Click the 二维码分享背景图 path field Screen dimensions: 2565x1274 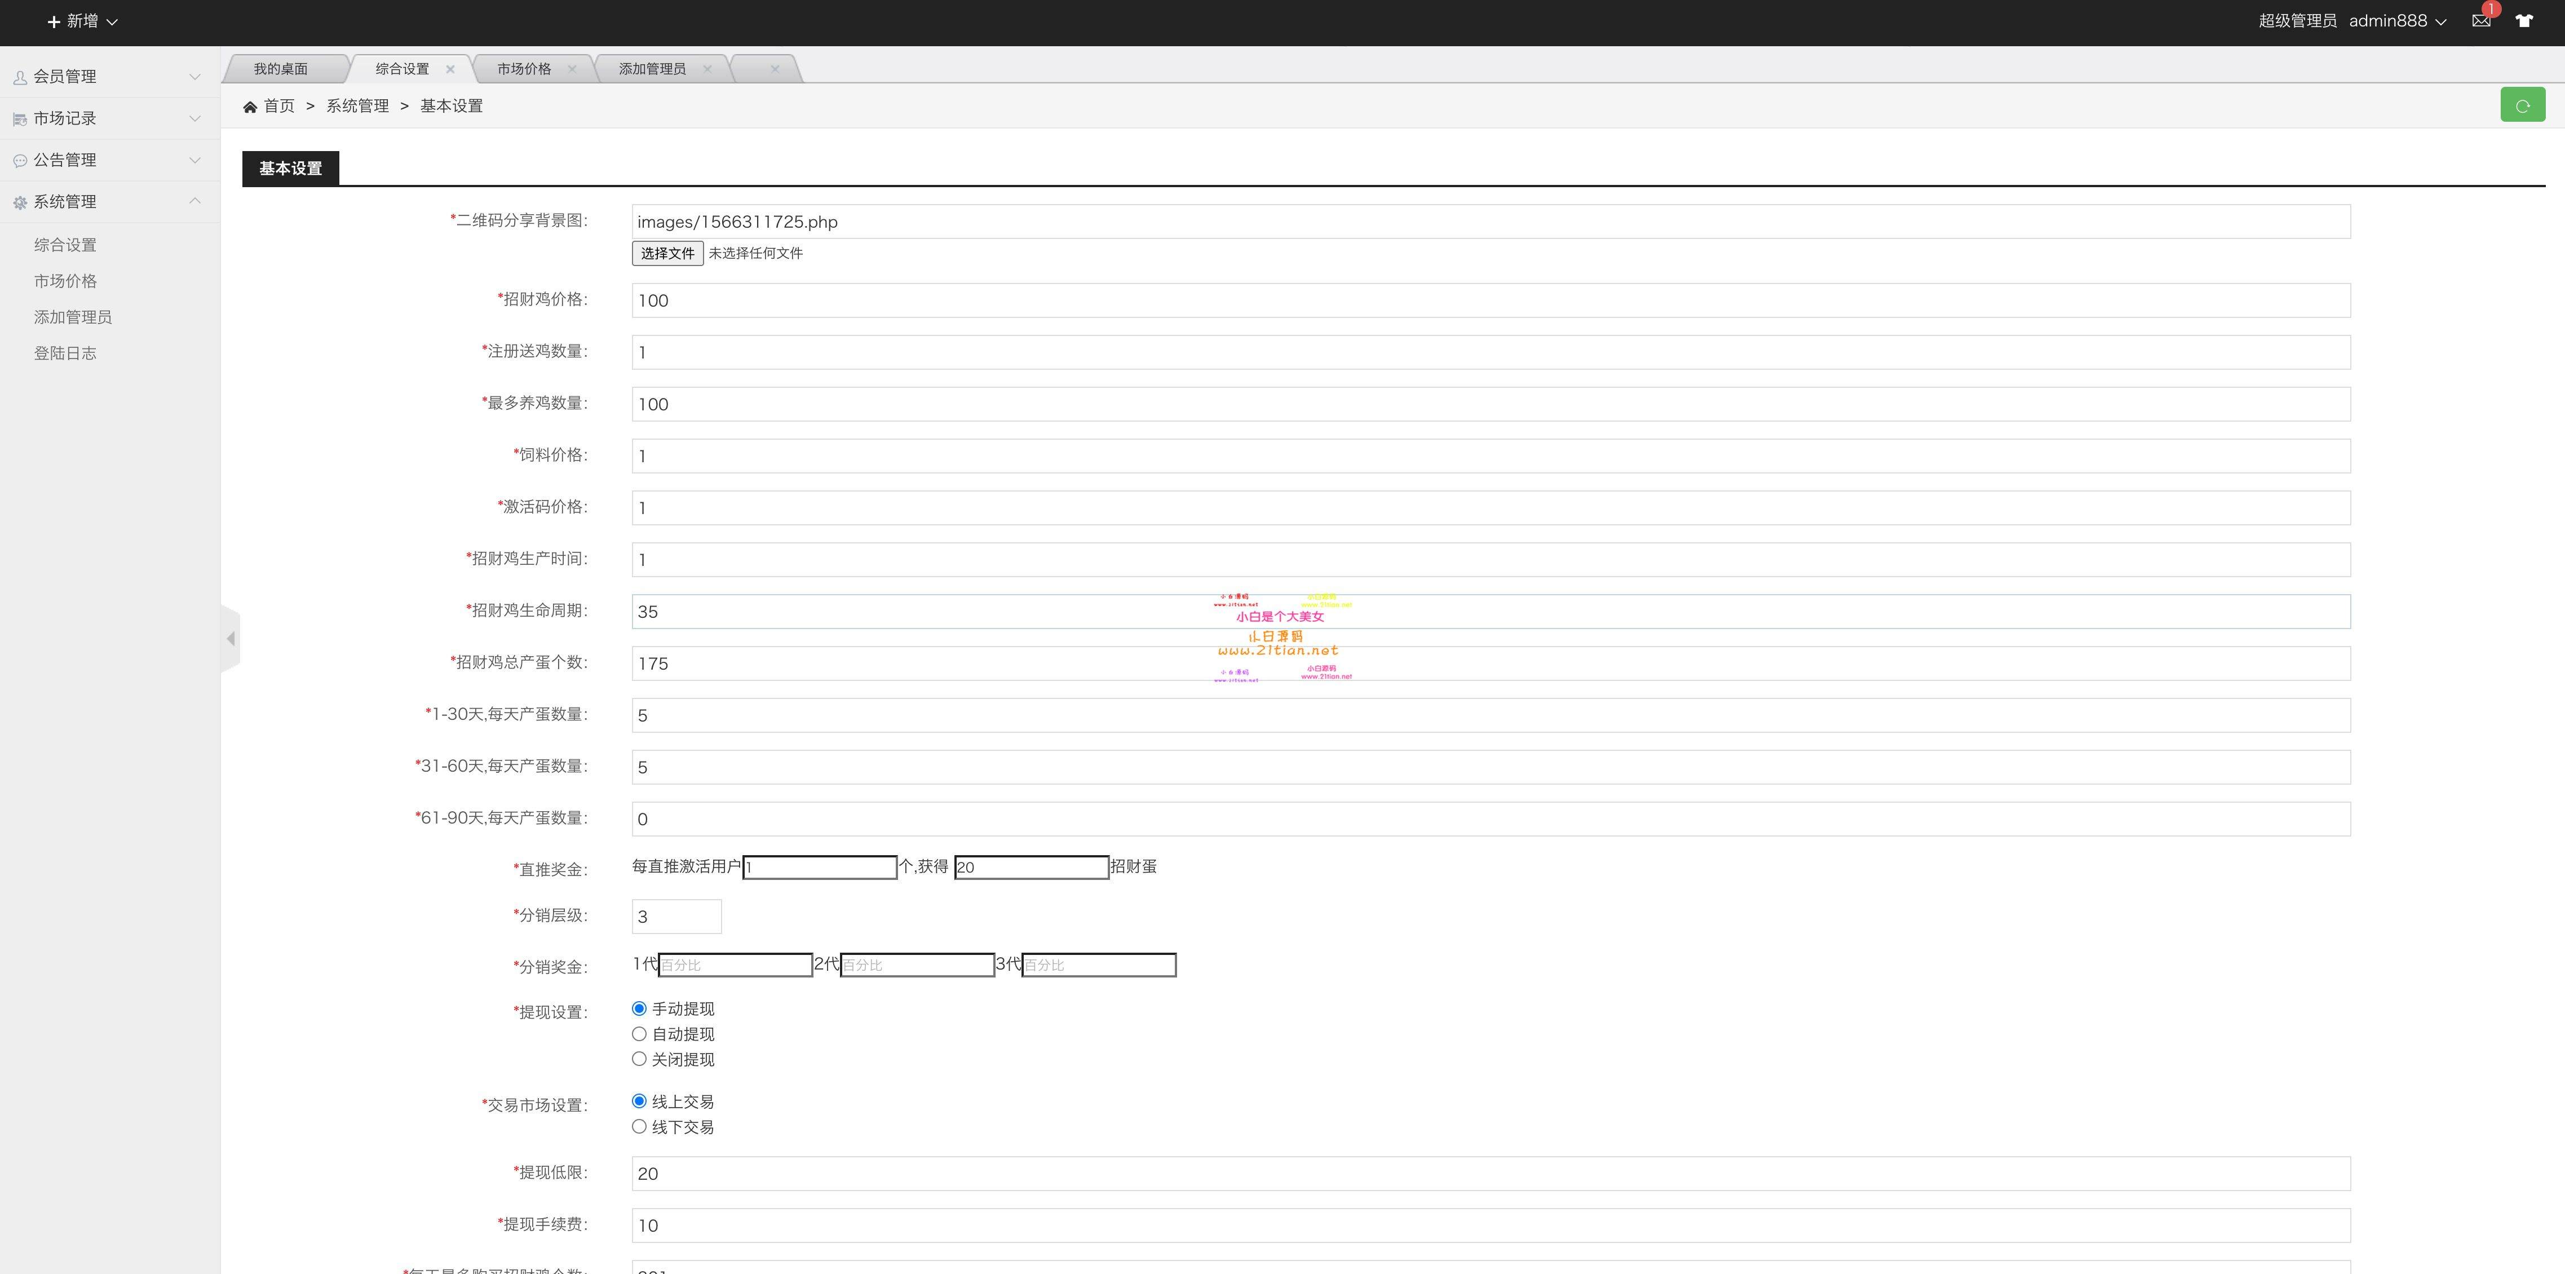click(x=1491, y=221)
